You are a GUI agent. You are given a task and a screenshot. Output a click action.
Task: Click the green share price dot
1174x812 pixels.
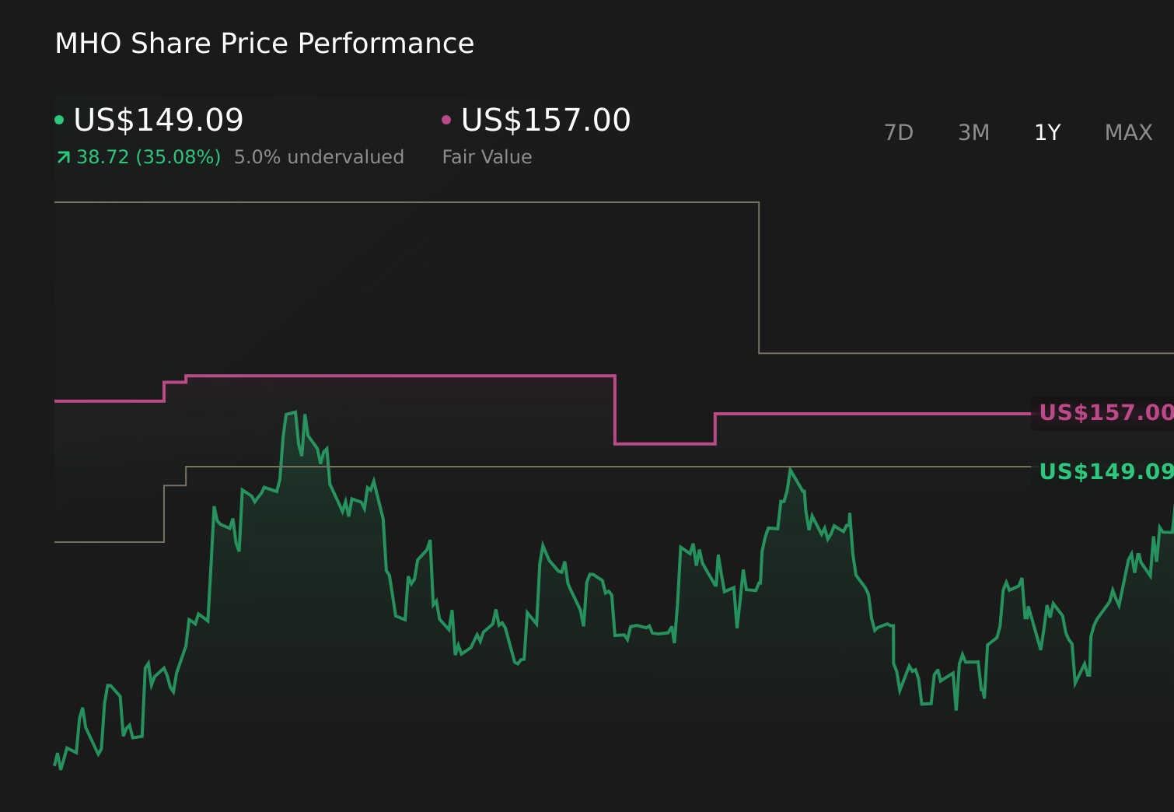coord(59,120)
